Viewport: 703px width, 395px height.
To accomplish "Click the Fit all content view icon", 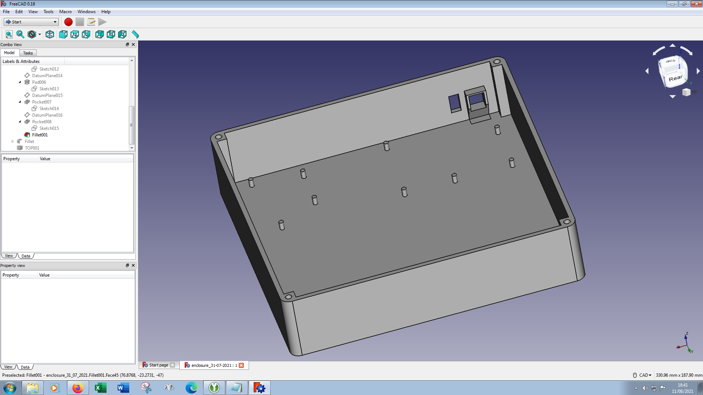I will (x=9, y=34).
